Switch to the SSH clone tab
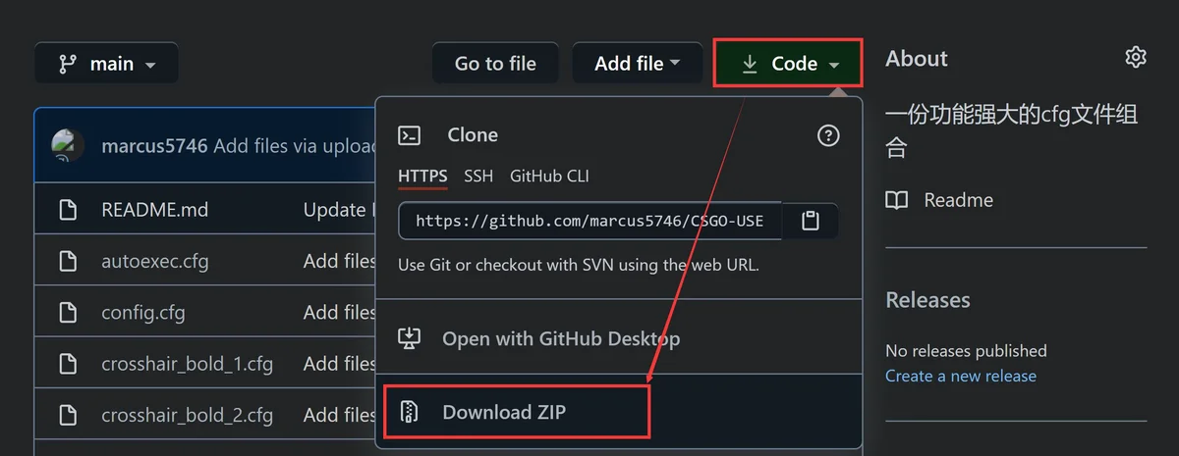The image size is (1179, 456). tap(478, 177)
